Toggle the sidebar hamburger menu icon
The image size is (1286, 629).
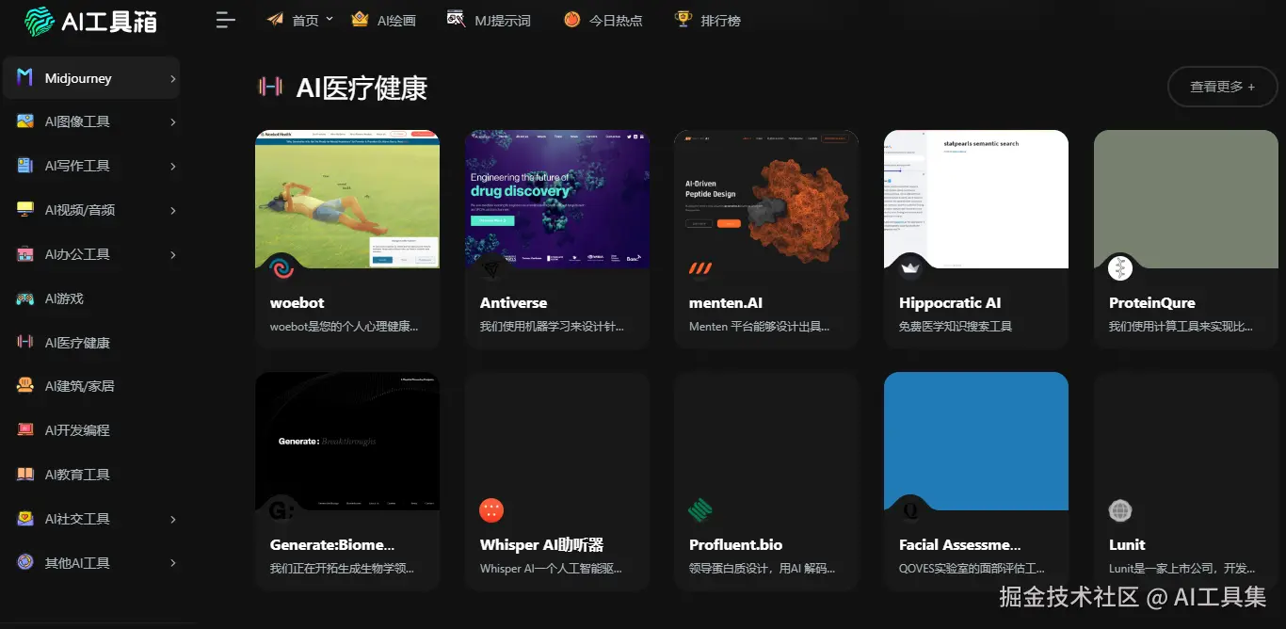[x=226, y=20]
